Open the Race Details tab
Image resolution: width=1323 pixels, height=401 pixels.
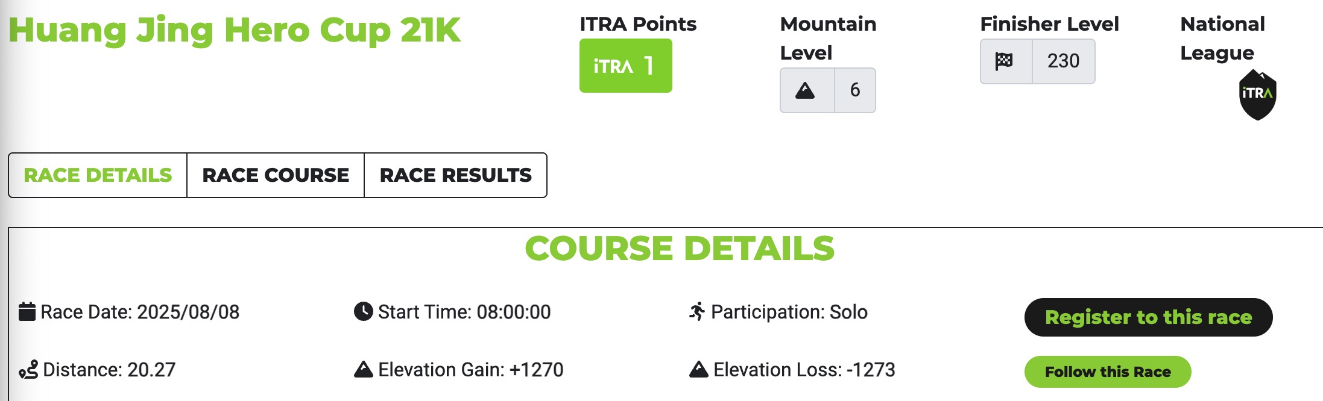coord(98,175)
